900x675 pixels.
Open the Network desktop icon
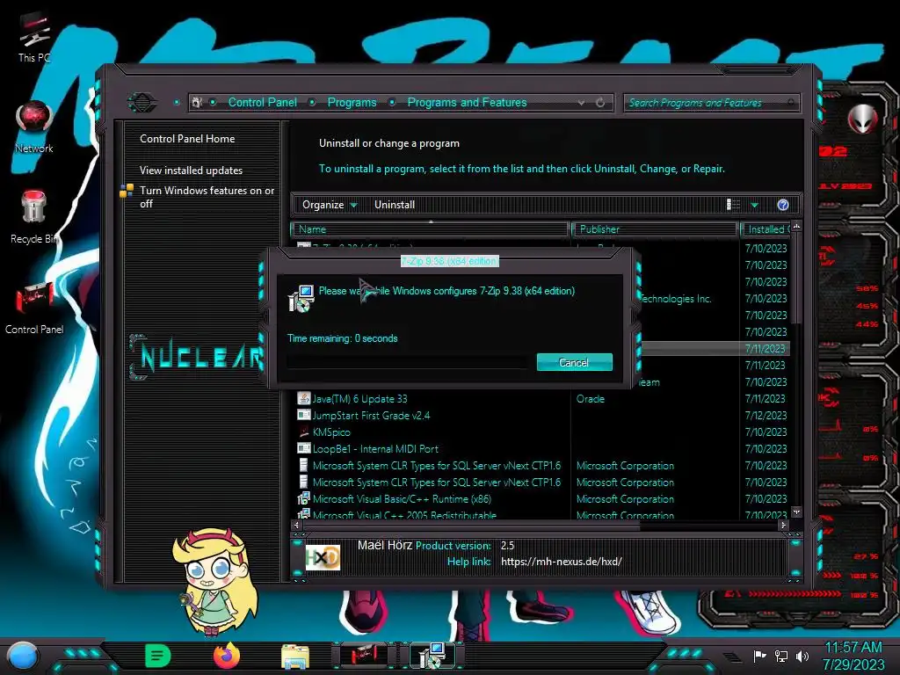pos(34,127)
